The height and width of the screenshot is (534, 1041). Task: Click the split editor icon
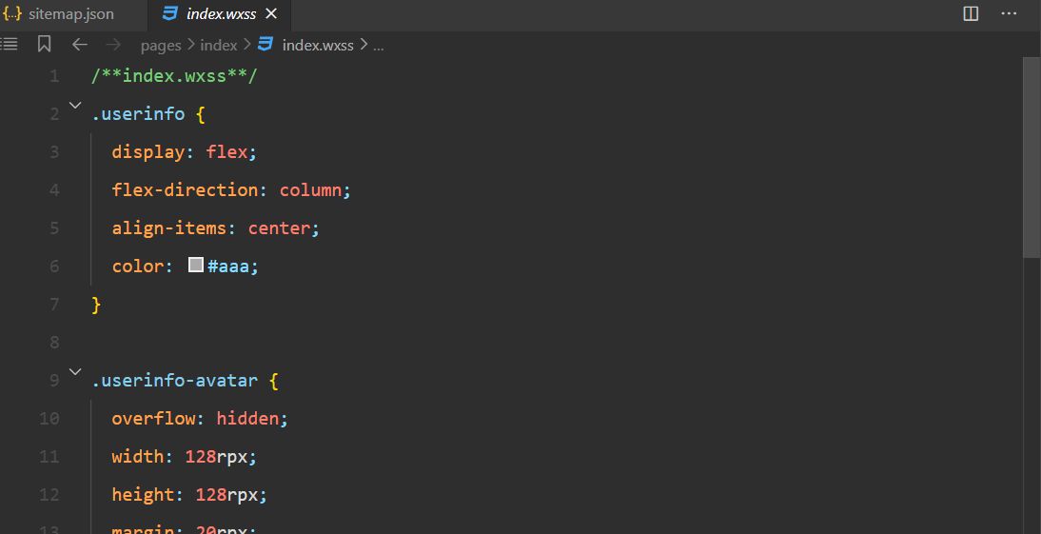pos(971,13)
